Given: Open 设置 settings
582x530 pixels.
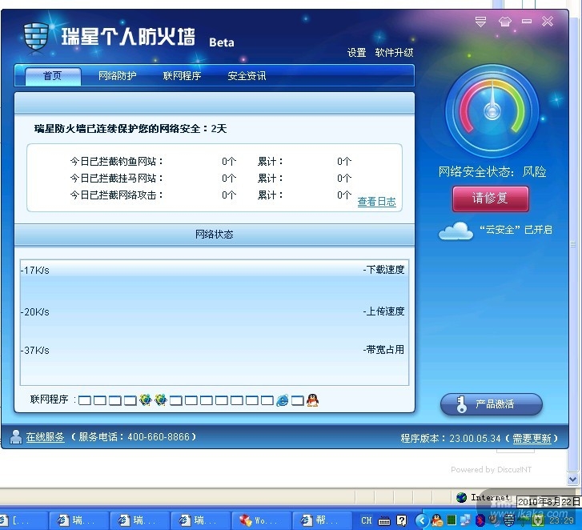Looking at the screenshot, I should [x=357, y=53].
